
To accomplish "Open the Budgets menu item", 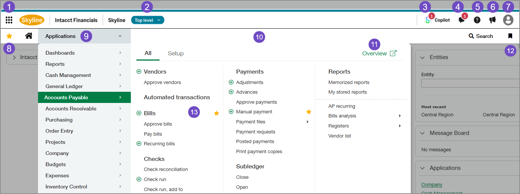I will [x=84, y=164].
